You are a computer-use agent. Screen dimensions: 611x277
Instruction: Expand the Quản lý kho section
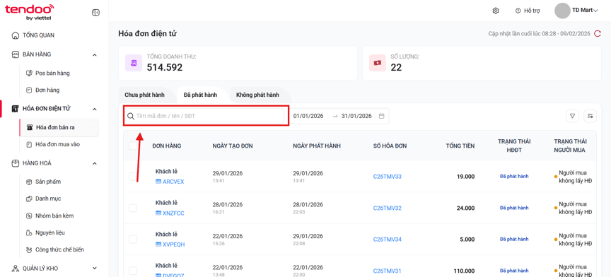(x=94, y=268)
